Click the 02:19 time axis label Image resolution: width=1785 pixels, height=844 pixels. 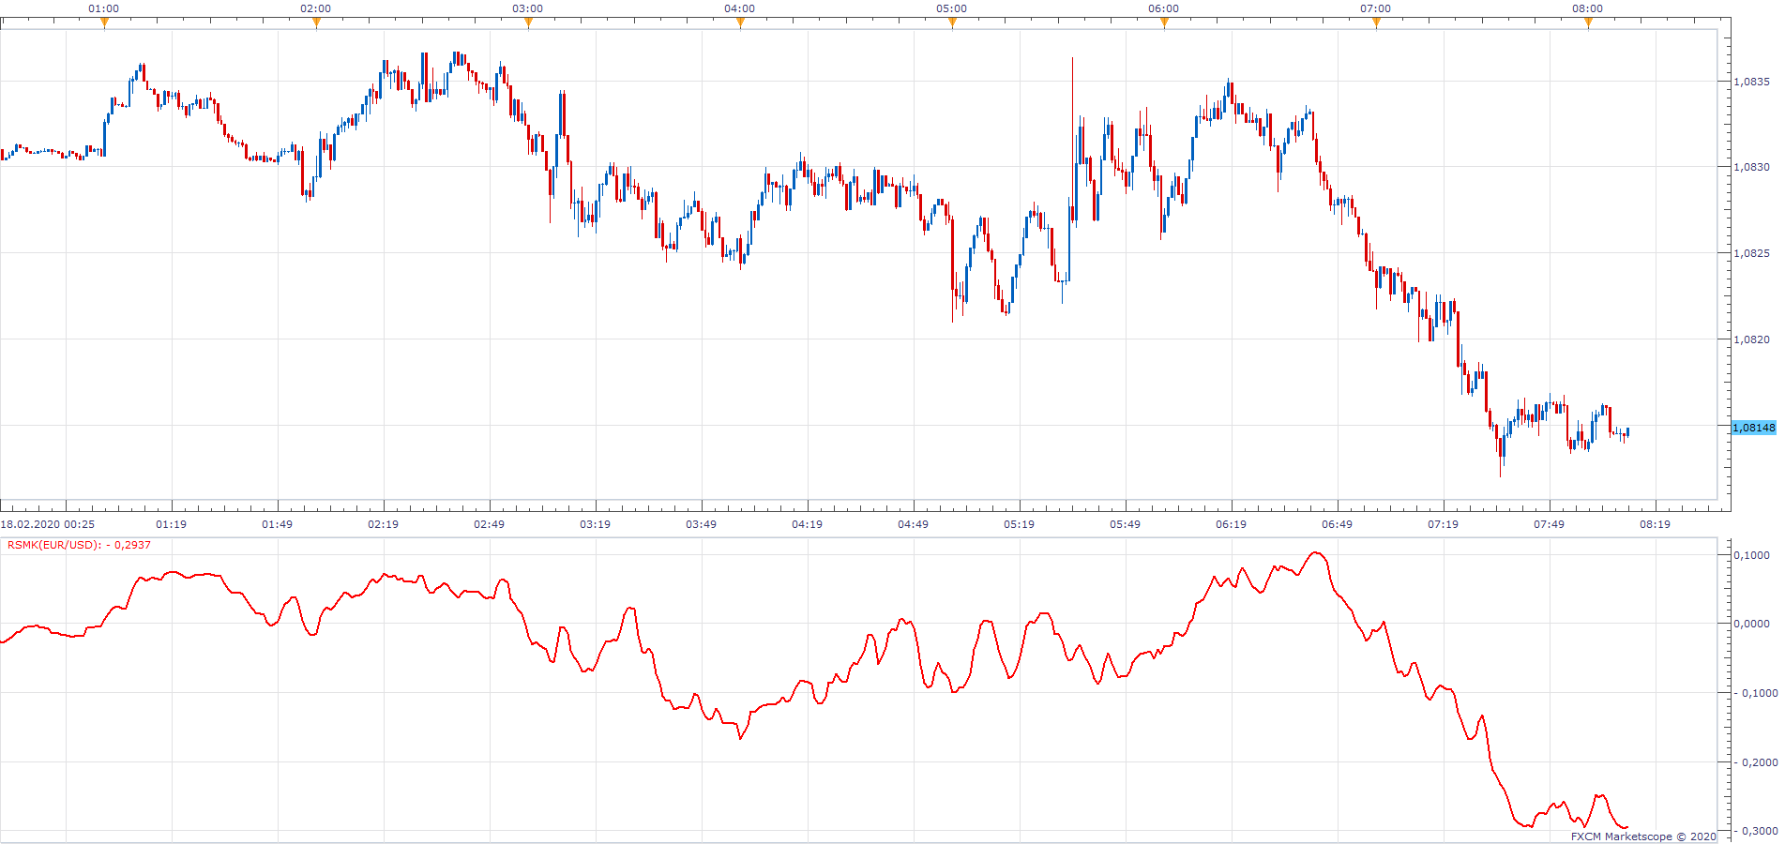coord(383,524)
